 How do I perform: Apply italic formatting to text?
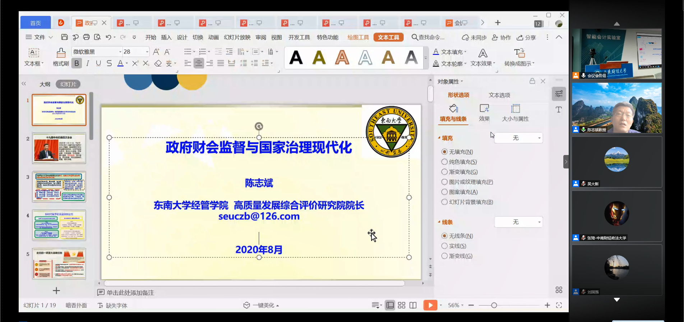(x=87, y=63)
